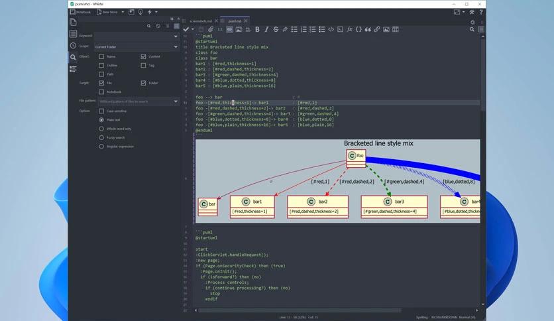Switch to the screenshots.md tab
This screenshot has height=321, width=554.
[201, 21]
